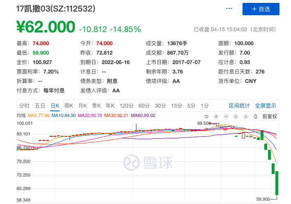This screenshot has width=291, height=204.
Task: Switch to the 分时 intraday tab
Action: (x=24, y=105)
